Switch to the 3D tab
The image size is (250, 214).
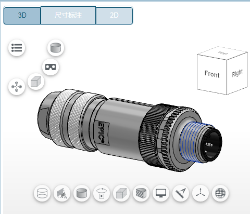(22, 15)
